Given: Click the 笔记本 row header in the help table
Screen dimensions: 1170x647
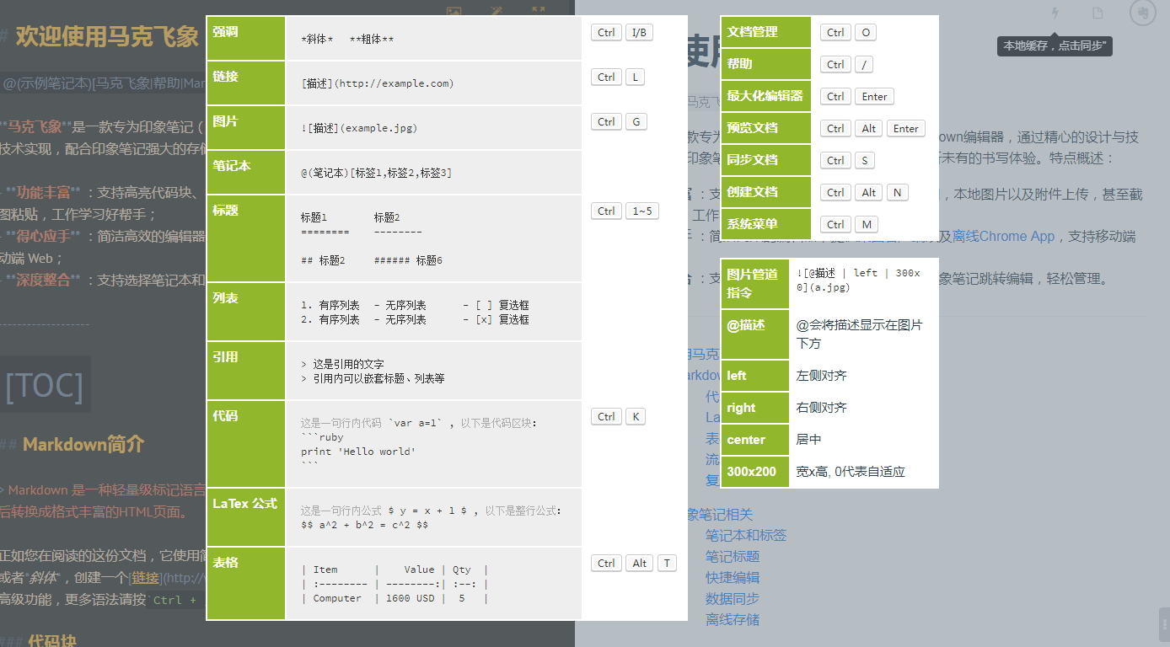Looking at the screenshot, I should click(x=246, y=172).
